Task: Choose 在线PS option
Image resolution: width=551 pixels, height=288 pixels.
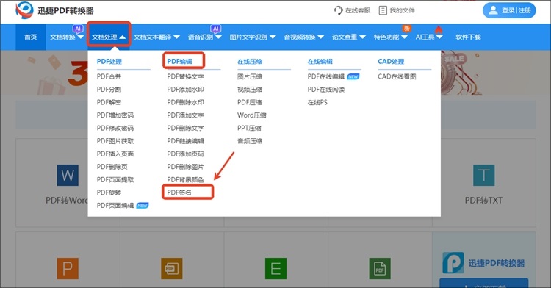Action: [x=317, y=102]
